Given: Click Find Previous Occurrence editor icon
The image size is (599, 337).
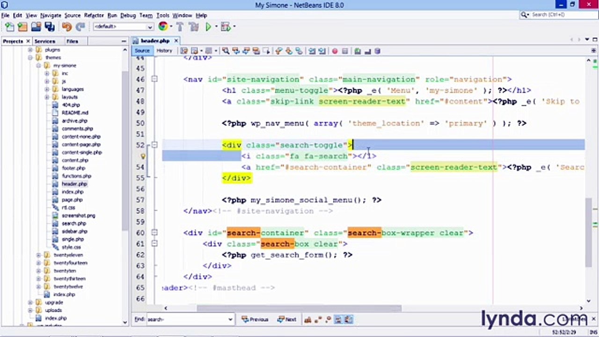Looking at the screenshot, I should click(235, 51).
